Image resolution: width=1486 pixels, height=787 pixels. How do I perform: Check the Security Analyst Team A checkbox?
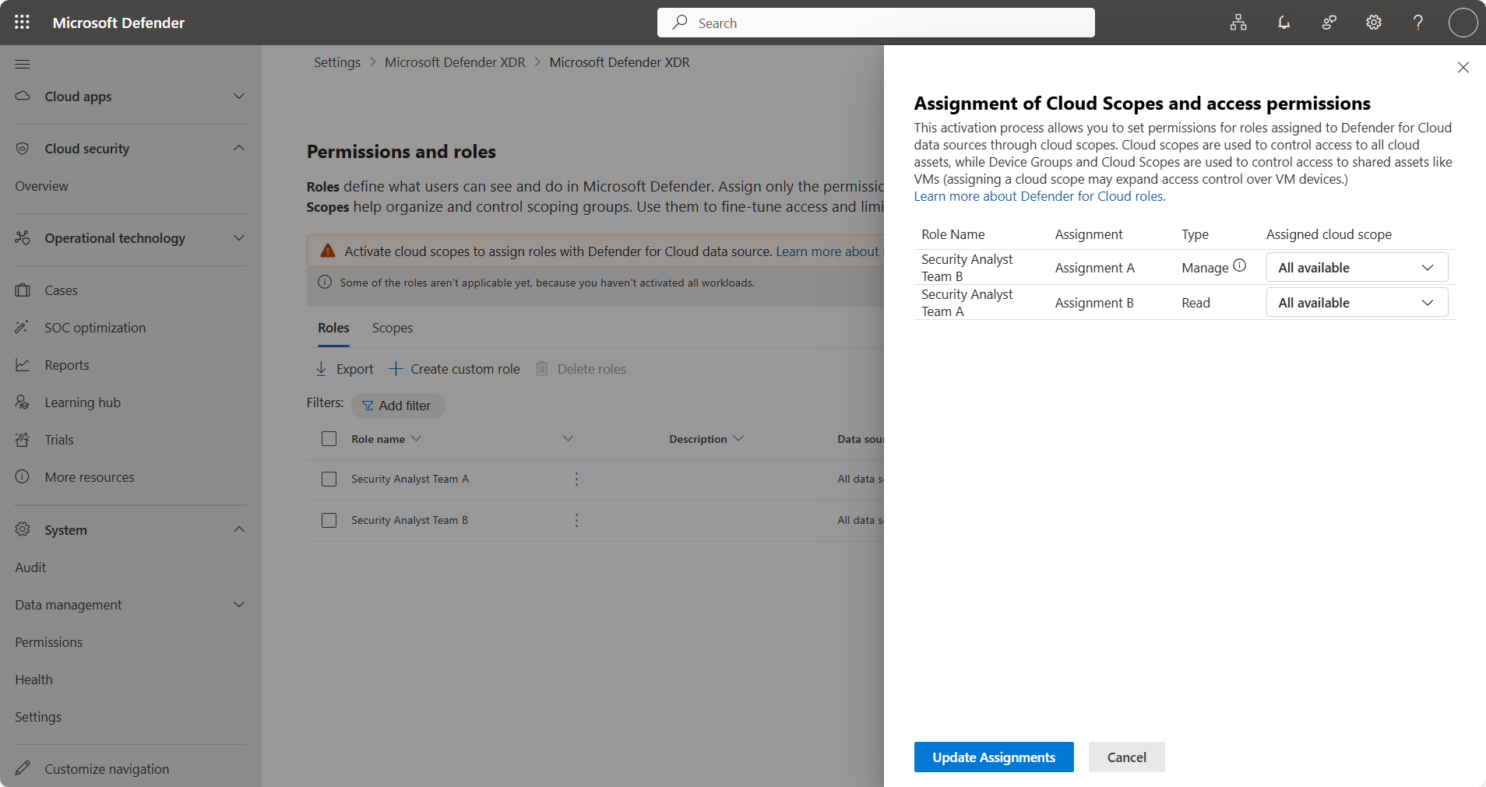tap(329, 480)
